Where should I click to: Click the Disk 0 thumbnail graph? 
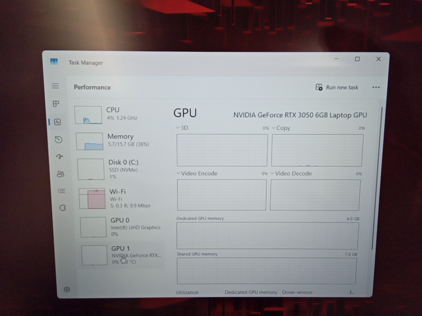coord(91,169)
